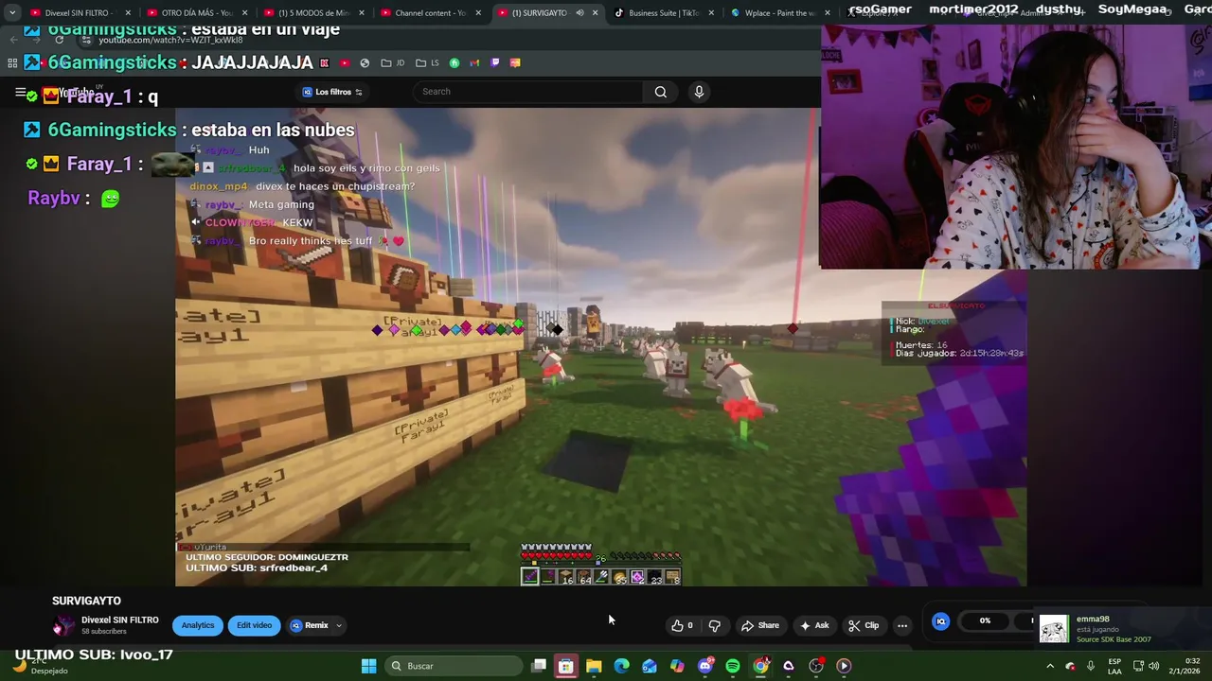Open the taskbar volume icon
This screenshot has width=1212, height=681.
tap(1154, 666)
